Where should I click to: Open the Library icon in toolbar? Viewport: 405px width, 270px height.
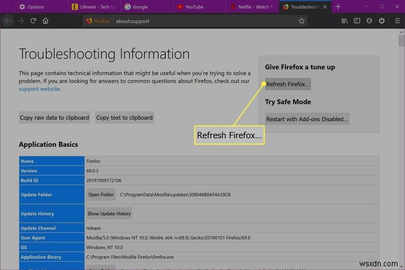345,21
